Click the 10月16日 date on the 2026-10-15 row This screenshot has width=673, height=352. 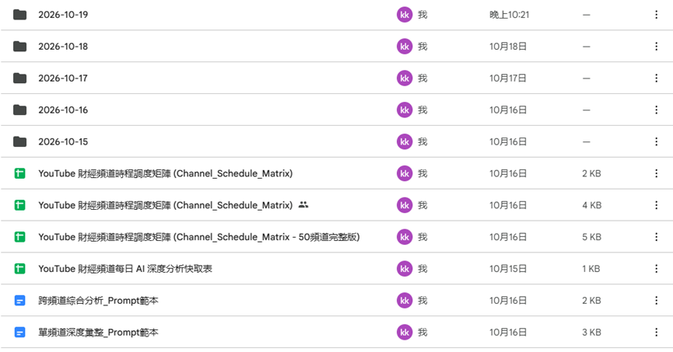point(508,141)
